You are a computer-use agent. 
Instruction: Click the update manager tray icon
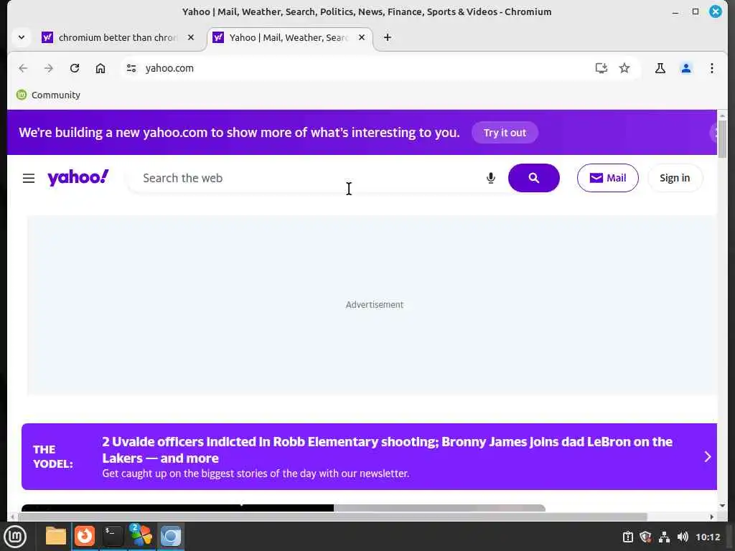(627, 537)
